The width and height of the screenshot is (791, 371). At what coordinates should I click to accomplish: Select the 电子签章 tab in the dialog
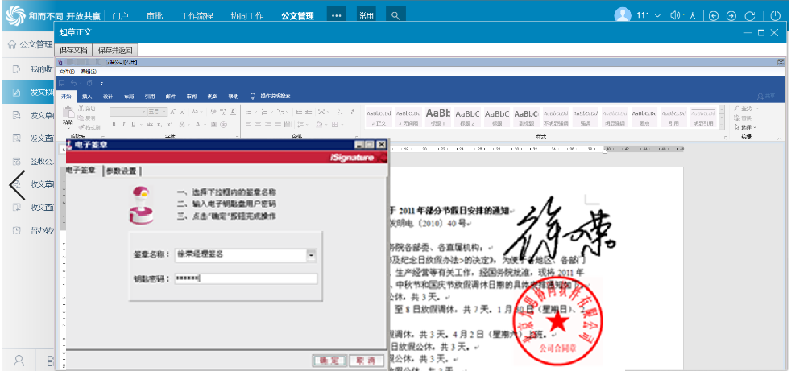click(81, 171)
